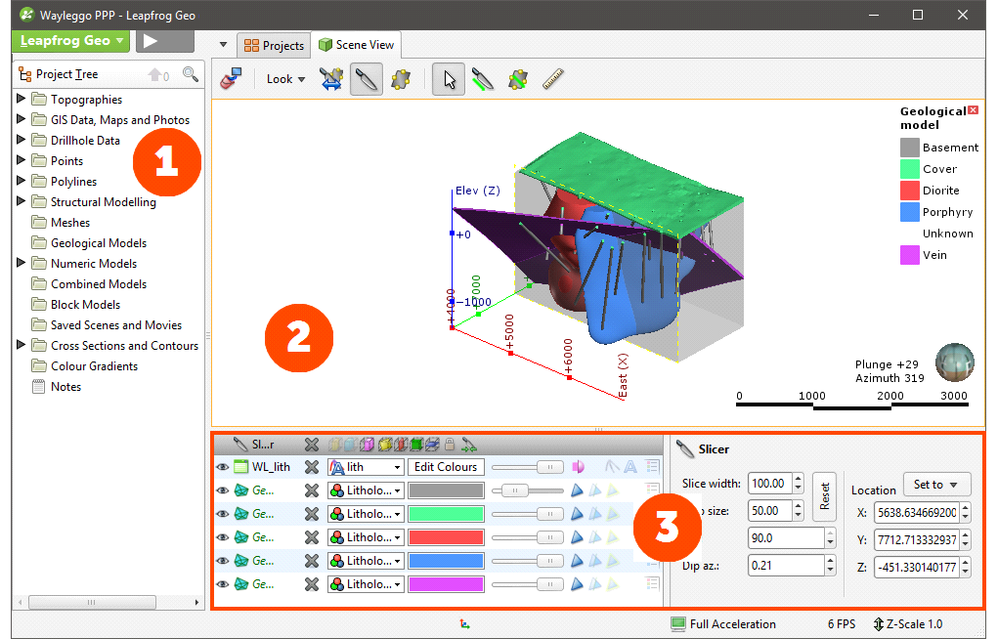This screenshot has width=998, height=639.
Task: Click the clear scene bucket icon
Action: [231, 79]
